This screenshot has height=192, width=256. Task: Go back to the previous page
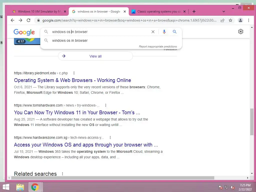click(x=12, y=20)
